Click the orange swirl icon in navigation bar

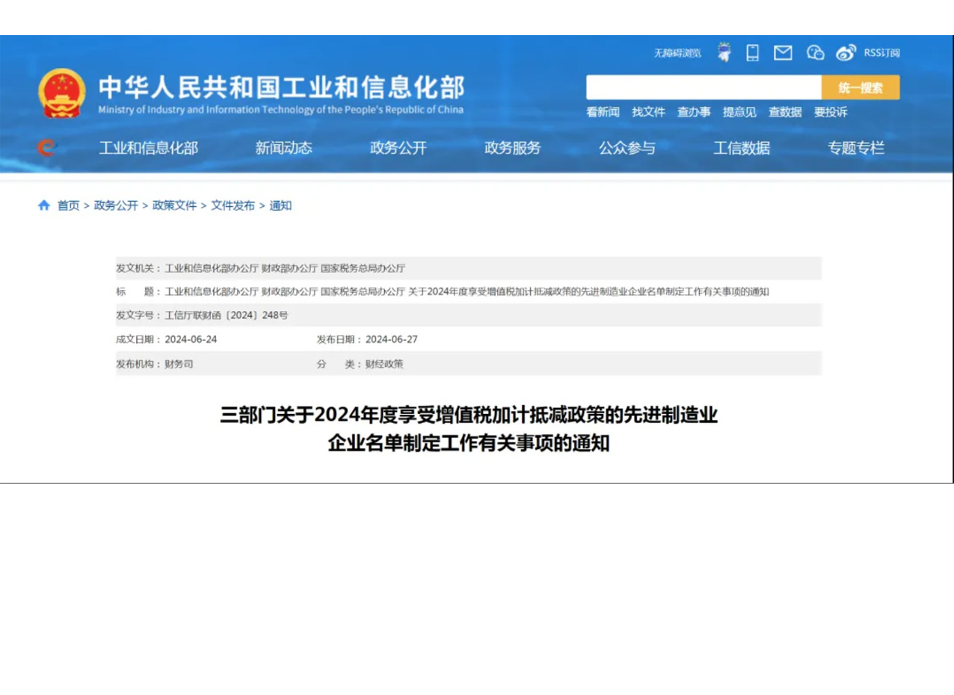[46, 149]
